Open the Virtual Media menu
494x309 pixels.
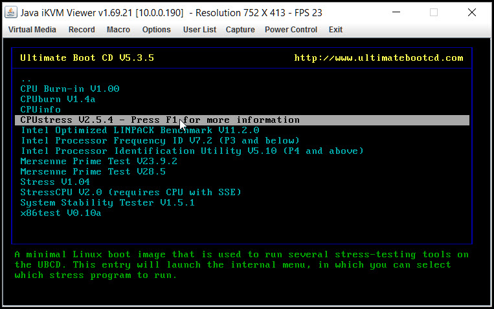(x=32, y=30)
